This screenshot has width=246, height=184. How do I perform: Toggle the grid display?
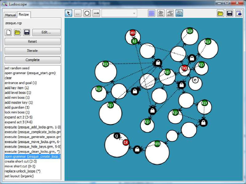pyautogui.click(x=151, y=13)
